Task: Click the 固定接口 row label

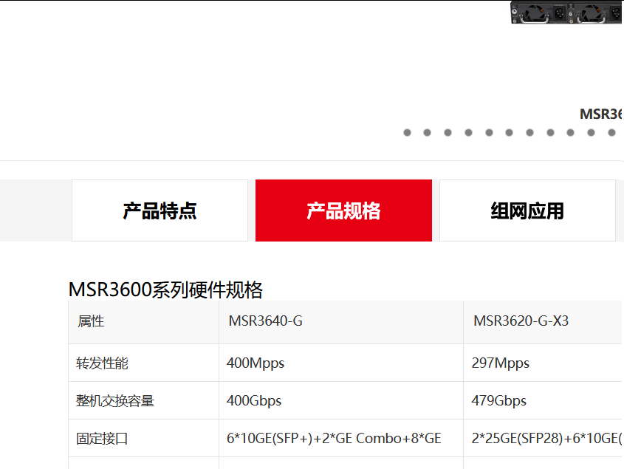Action: [144, 438]
